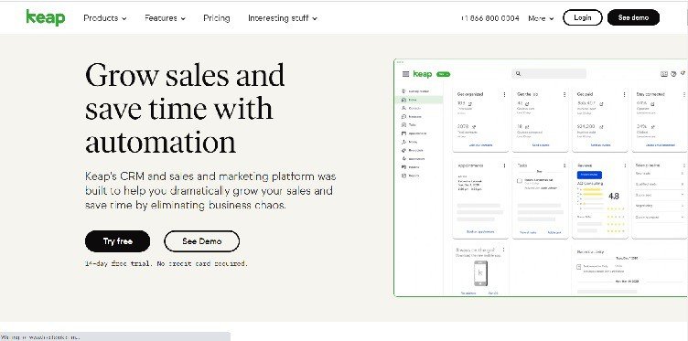The width and height of the screenshot is (688, 341).
Task: Open the Reviews card options menu
Action: (625, 165)
